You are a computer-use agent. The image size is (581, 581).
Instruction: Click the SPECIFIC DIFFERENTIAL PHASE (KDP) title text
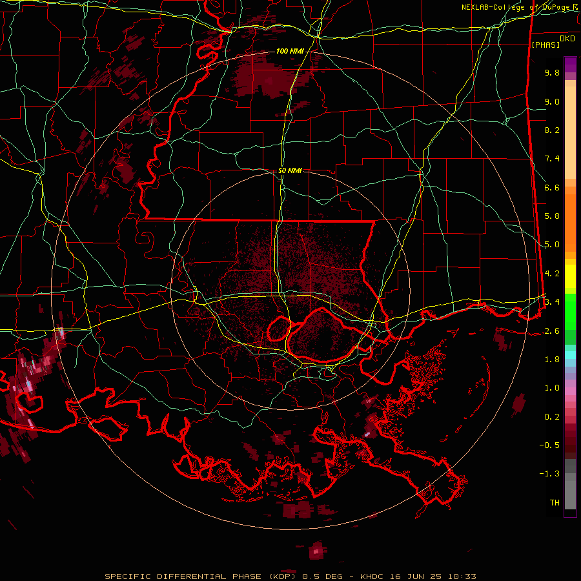pyautogui.click(x=202, y=576)
